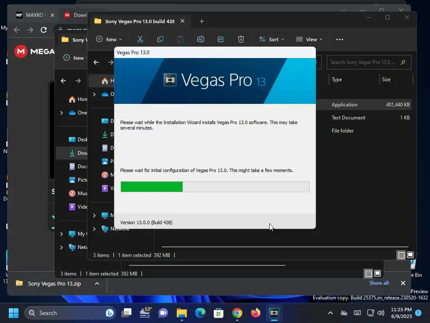This screenshot has width=430, height=323.
Task: Click the Type column header
Action: (337, 79)
